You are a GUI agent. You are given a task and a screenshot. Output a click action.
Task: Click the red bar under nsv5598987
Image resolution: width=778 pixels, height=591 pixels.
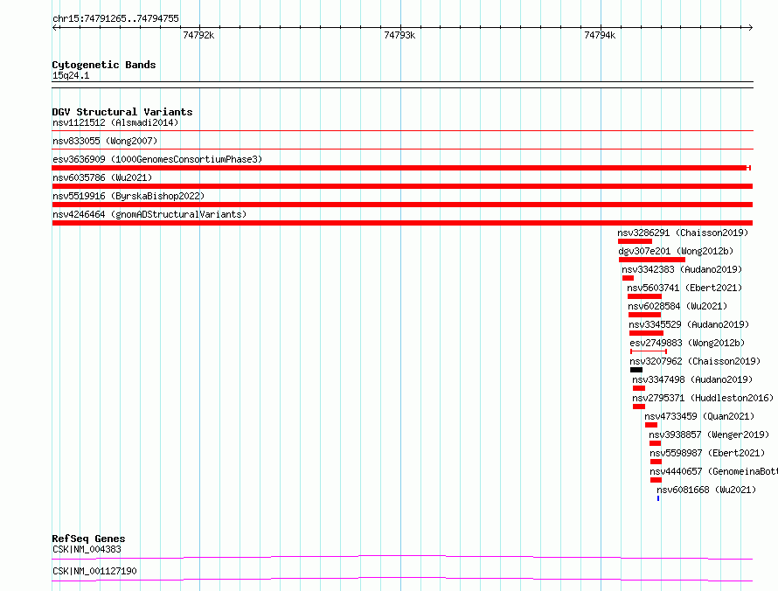point(656,462)
